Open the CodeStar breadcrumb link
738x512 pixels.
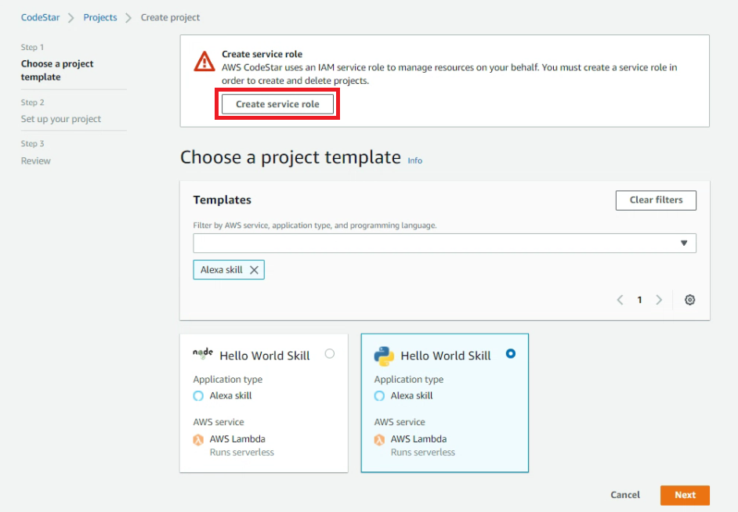pos(41,17)
